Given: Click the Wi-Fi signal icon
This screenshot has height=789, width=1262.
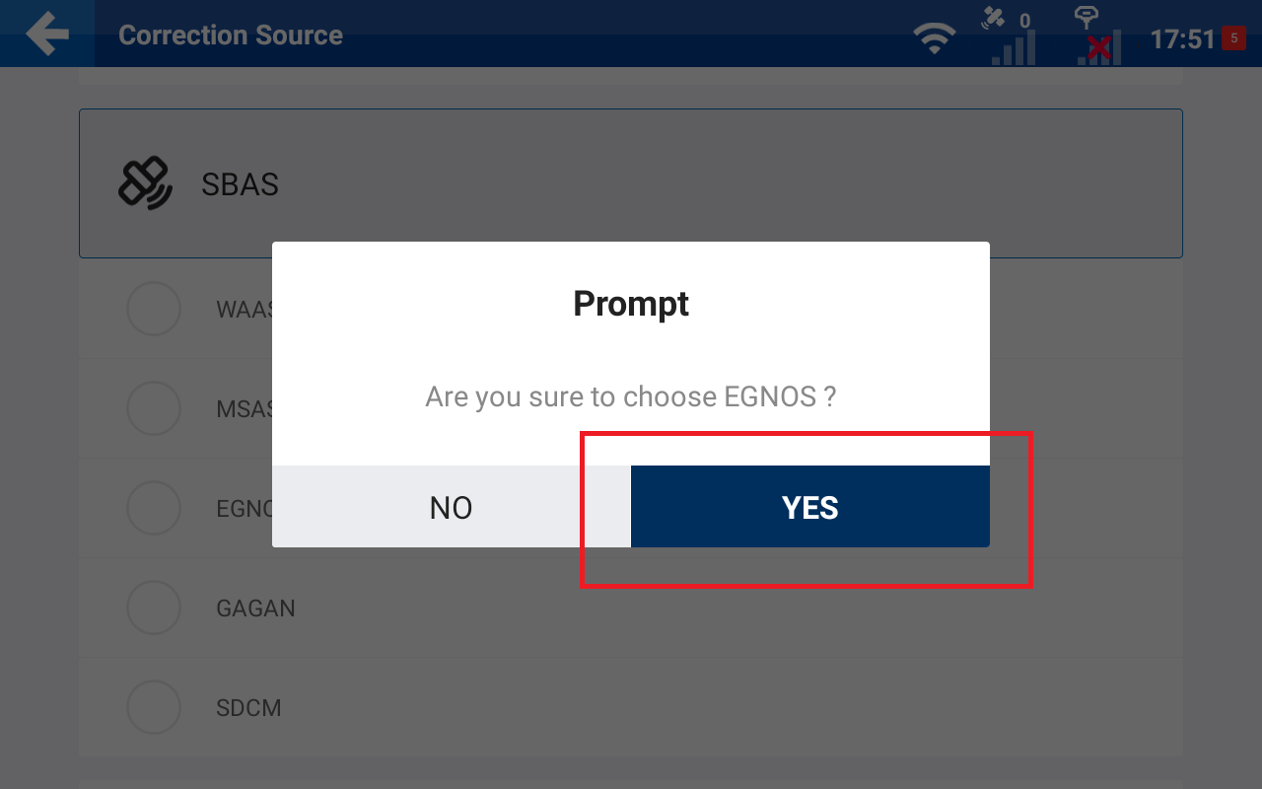Looking at the screenshot, I should tap(934, 38).
